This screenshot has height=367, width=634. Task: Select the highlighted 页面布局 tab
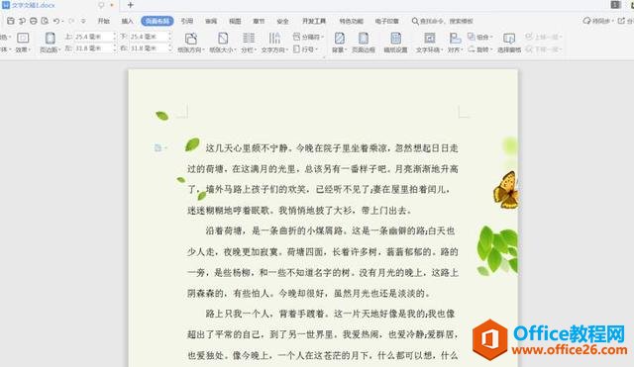[x=158, y=21]
